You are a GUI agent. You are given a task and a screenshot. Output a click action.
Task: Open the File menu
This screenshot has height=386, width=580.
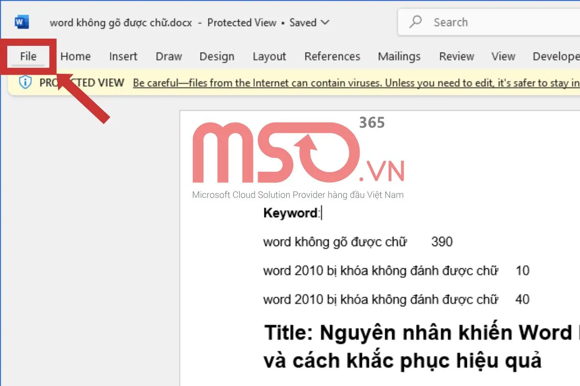tap(28, 56)
